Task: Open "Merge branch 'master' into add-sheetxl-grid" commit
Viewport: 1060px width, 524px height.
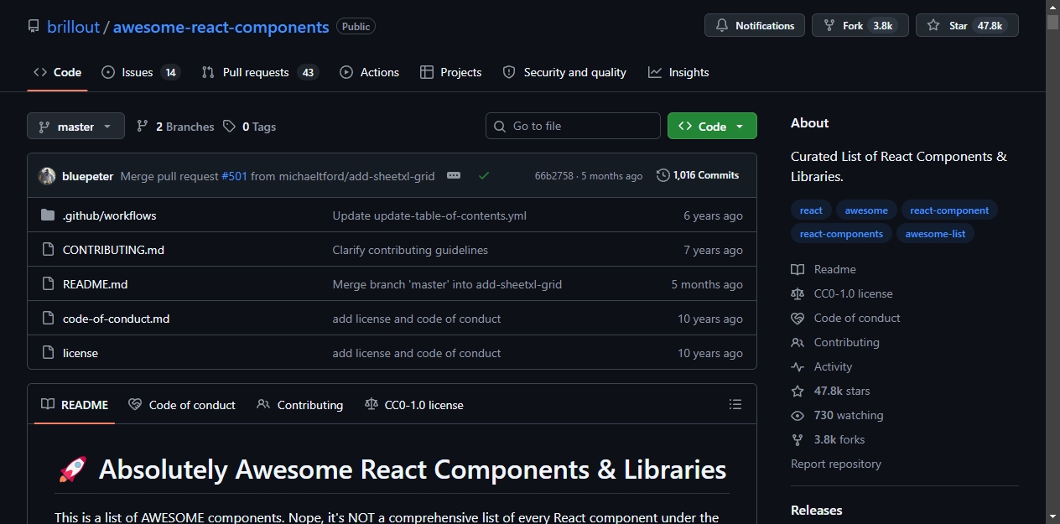Action: point(447,284)
